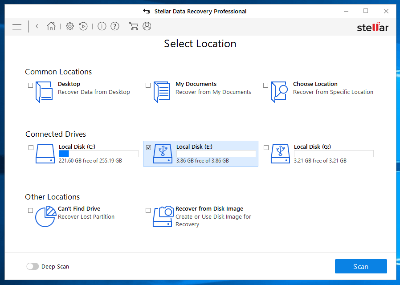The image size is (400, 285).
Task: Click the Recover from Disk Image icon
Action: (x=163, y=216)
